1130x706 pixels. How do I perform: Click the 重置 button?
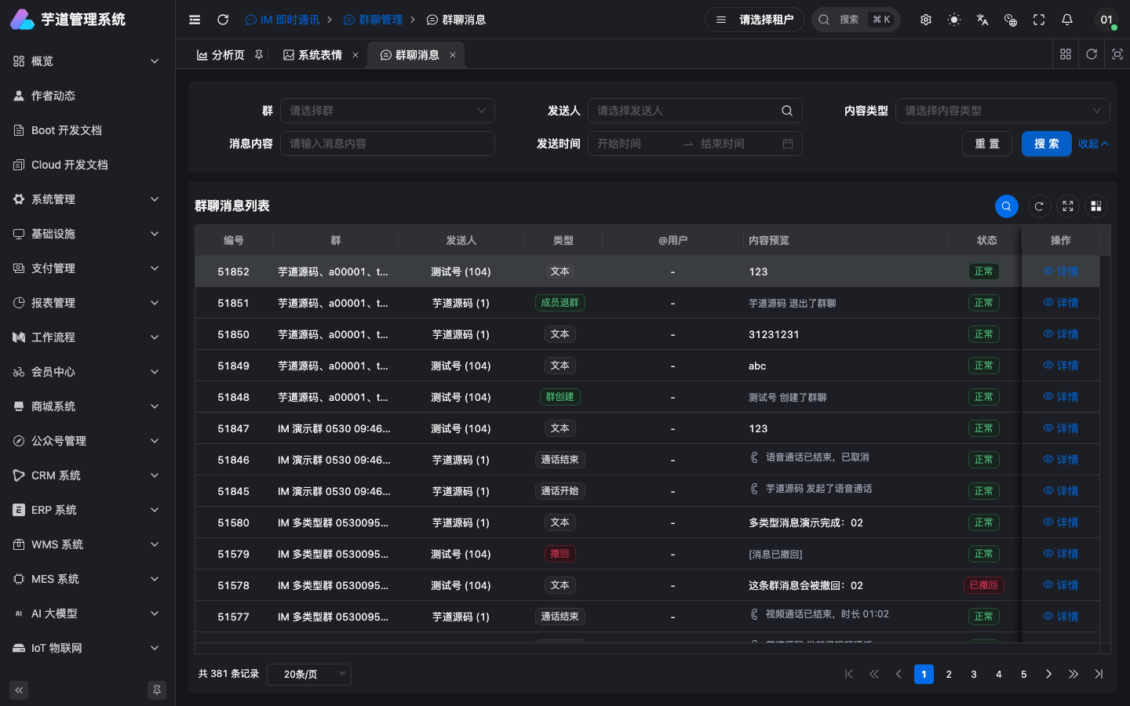tap(987, 144)
